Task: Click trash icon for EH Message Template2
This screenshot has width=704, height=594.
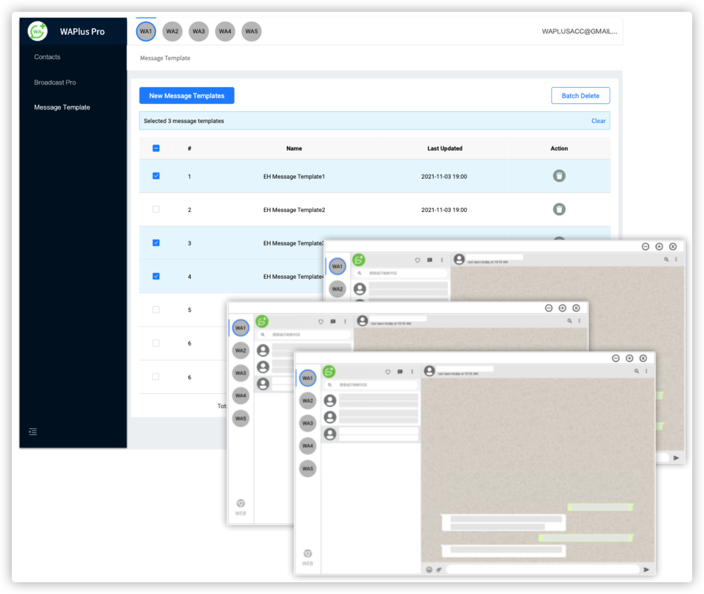Action: (x=559, y=209)
